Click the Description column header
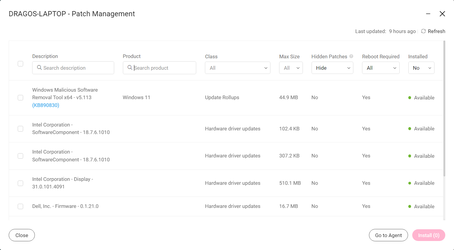The image size is (454, 250). [x=45, y=56]
